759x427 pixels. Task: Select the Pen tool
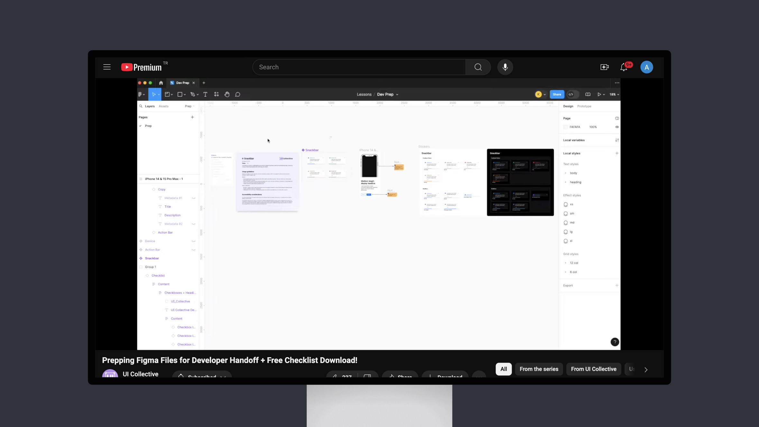[x=193, y=94]
